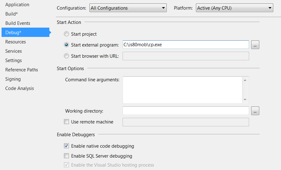Select the Signing tab
This screenshot has width=281, height=170.
click(x=13, y=79)
